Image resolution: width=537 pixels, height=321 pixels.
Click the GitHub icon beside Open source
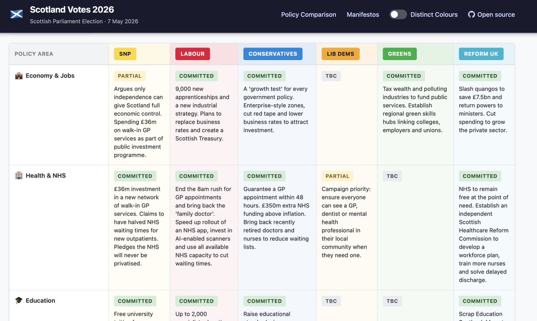point(471,14)
